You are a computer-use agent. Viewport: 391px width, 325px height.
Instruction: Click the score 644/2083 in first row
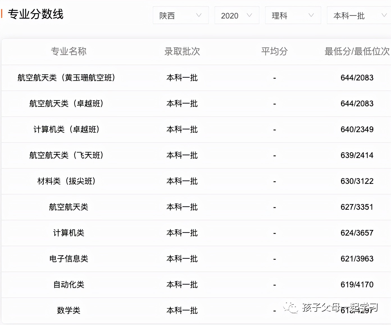(356, 78)
